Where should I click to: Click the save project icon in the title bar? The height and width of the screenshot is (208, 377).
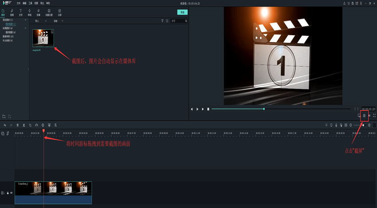pyautogui.click(x=353, y=4)
